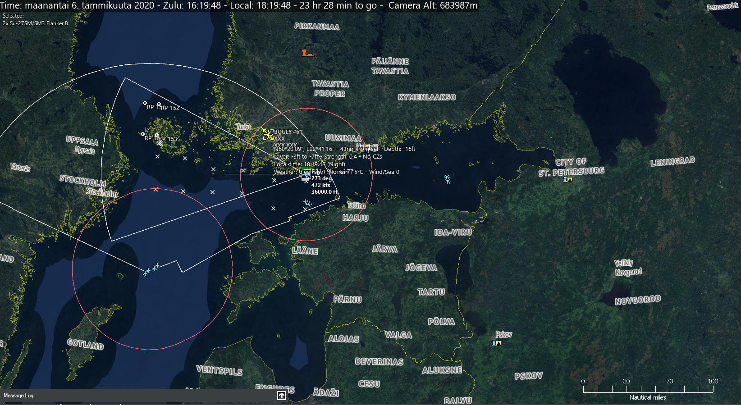Image resolution: width=741 pixels, height=405 pixels.
Task: Select the yellow BOGEY #61 aircraft contact
Action: coord(268,134)
